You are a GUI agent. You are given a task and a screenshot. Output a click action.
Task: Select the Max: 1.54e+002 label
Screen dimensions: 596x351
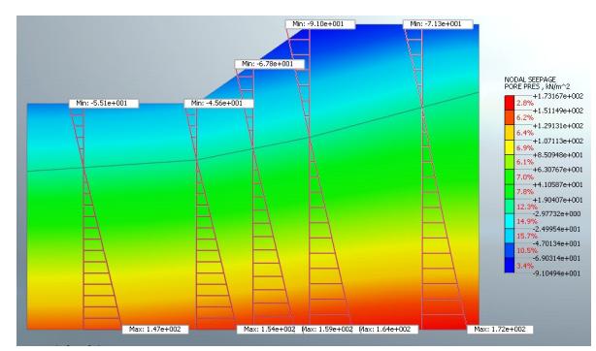click(x=270, y=330)
